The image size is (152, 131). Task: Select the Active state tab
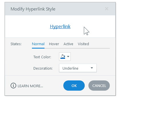(x=68, y=44)
